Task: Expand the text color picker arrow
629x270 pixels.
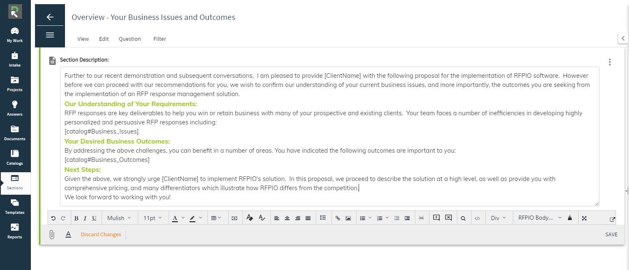Action: (x=183, y=218)
